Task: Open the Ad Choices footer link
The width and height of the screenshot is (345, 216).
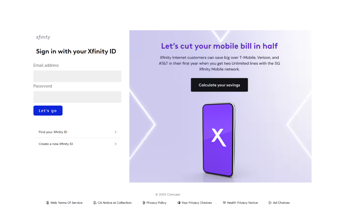Action: click(281, 203)
